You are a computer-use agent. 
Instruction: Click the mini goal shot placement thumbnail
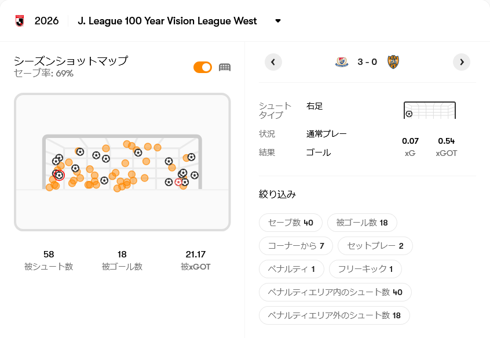[430, 110]
